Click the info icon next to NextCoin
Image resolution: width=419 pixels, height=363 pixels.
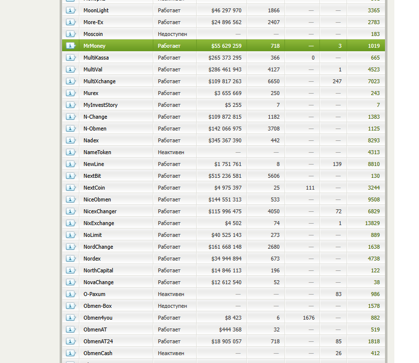(x=70, y=188)
